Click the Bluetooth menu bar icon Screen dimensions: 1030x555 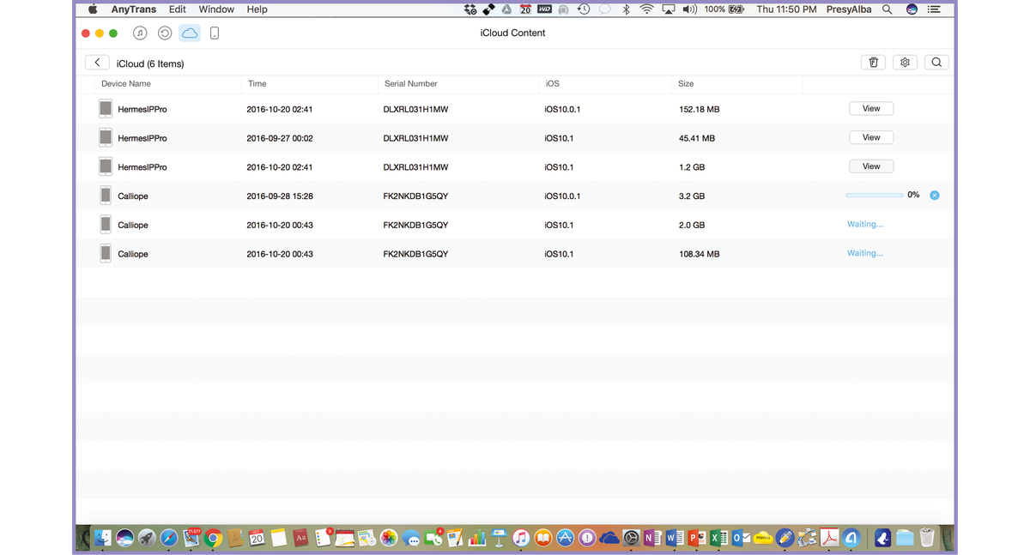point(626,9)
